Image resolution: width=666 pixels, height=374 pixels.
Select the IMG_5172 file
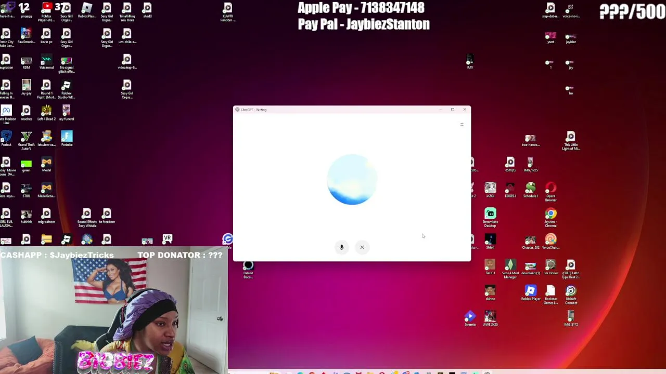point(571,318)
